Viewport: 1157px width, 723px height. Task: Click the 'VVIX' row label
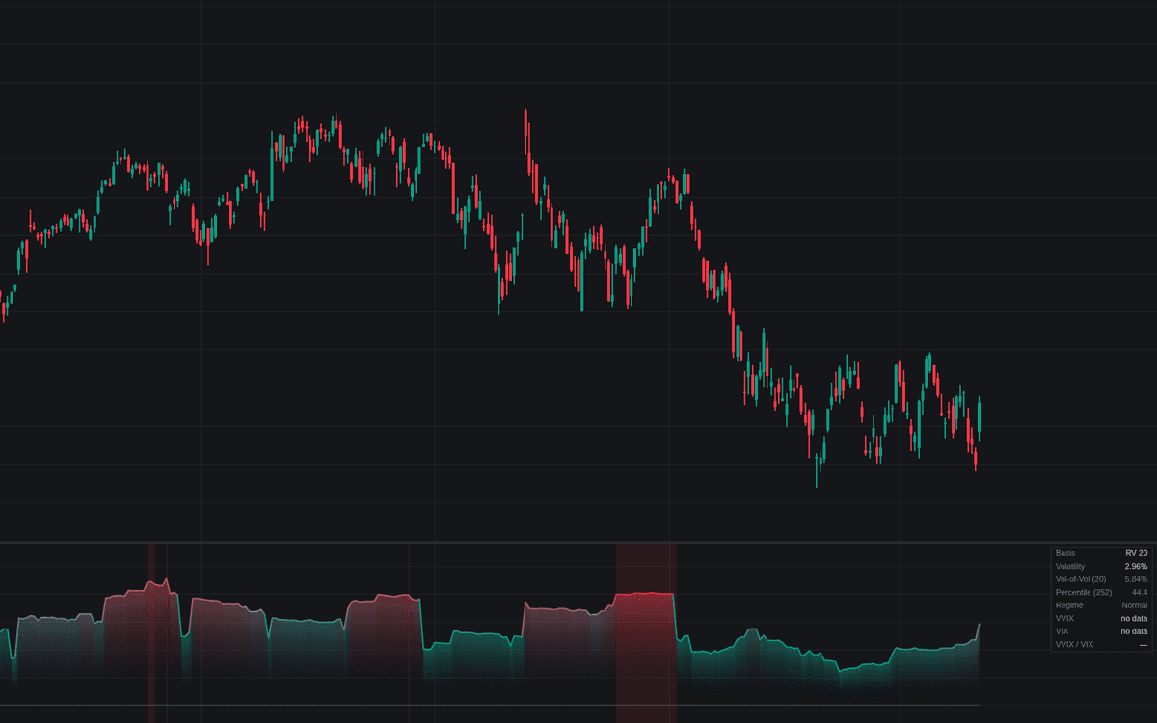[x=1065, y=618]
